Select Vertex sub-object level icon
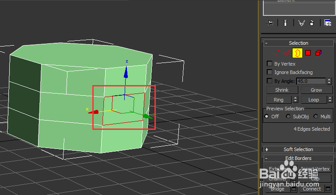Viewport: 336px width, 195px height. pyautogui.click(x=276, y=53)
